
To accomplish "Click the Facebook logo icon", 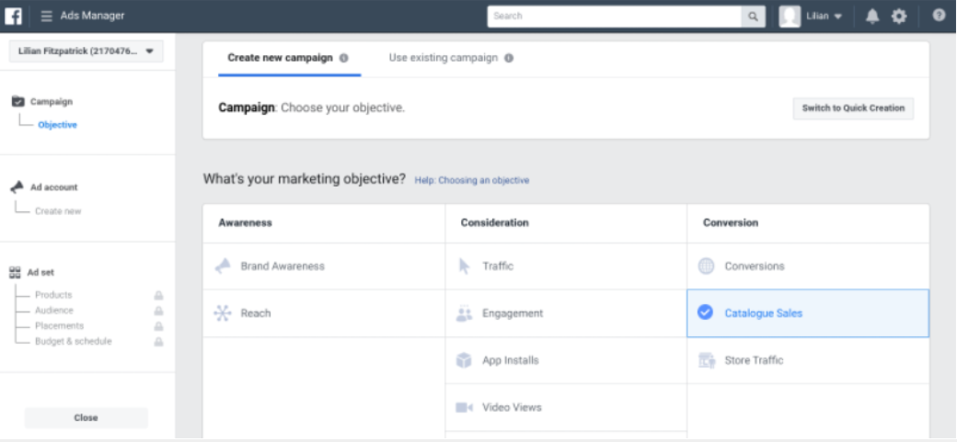I will click(13, 16).
